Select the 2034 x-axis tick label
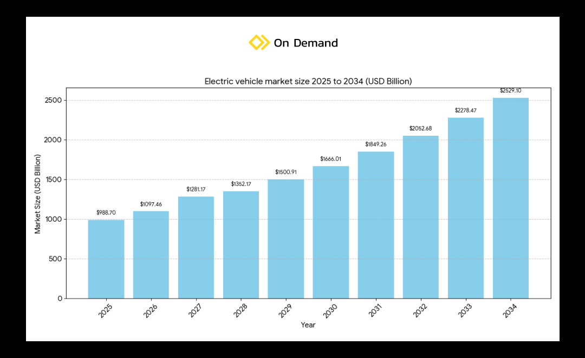585x358 pixels. pyautogui.click(x=509, y=311)
